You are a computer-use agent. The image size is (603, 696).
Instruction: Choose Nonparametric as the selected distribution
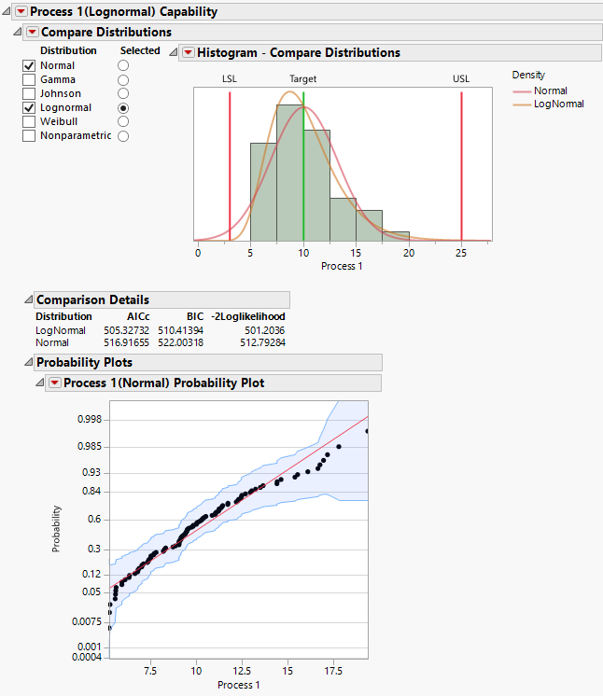[123, 136]
